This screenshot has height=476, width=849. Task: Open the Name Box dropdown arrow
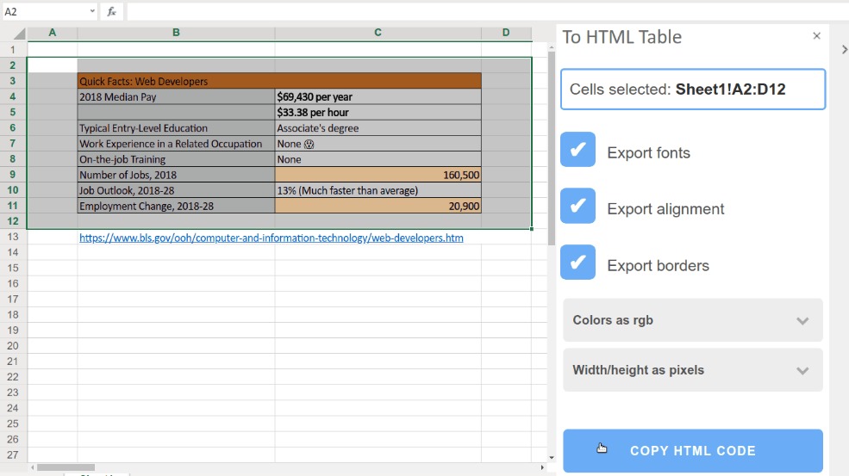(x=92, y=12)
